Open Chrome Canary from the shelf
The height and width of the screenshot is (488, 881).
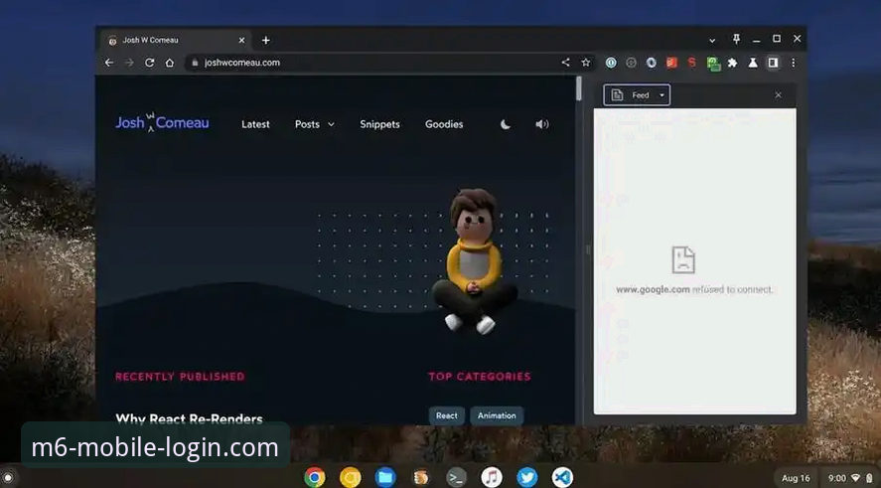[x=350, y=477]
